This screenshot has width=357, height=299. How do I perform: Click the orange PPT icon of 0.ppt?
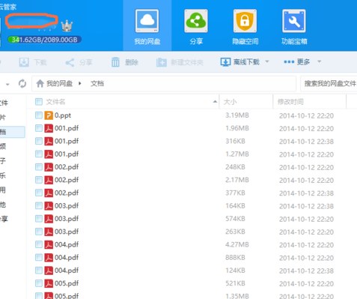click(49, 115)
